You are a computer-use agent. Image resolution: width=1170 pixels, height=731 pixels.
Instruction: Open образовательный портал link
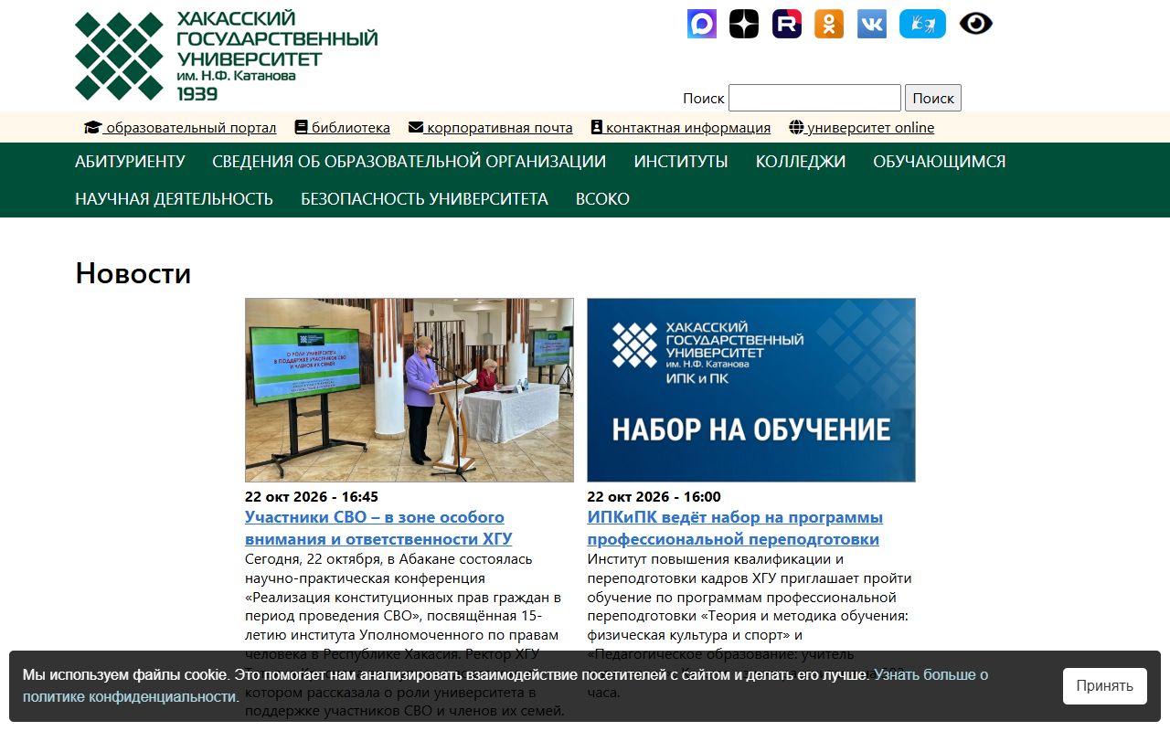click(x=180, y=128)
